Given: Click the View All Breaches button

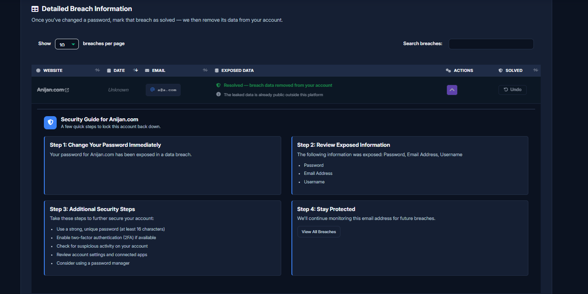Looking at the screenshot, I should (319, 232).
